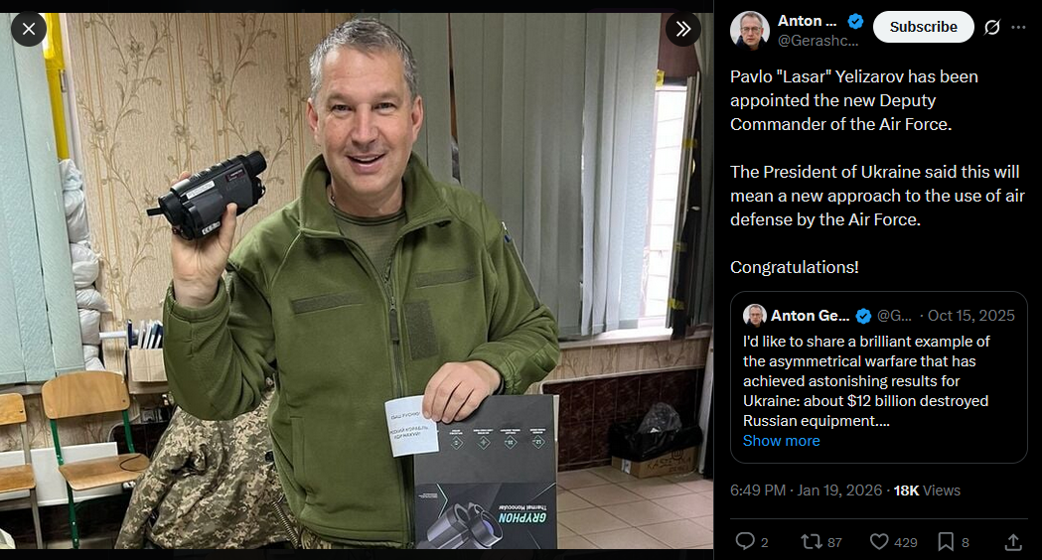Open the three-dot more options menu
The width and height of the screenshot is (1042, 560).
[1018, 27]
